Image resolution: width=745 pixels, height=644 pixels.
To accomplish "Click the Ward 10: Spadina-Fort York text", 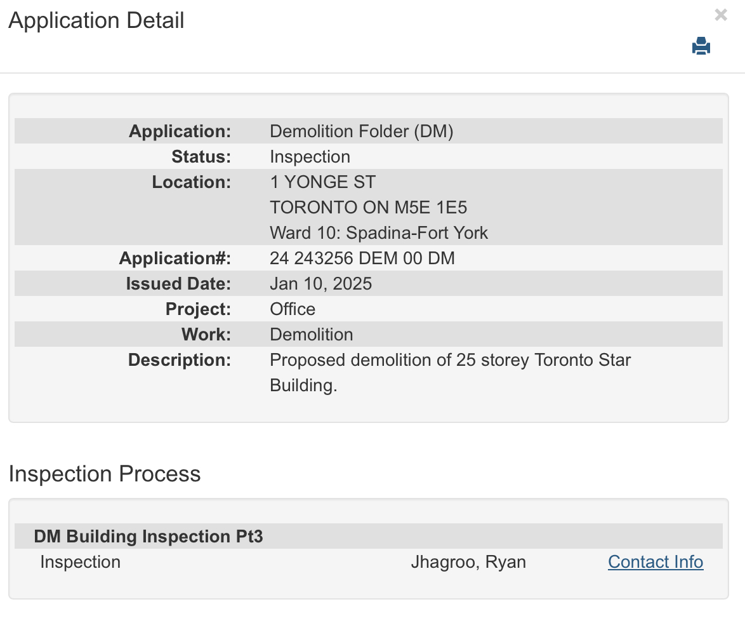I will pyautogui.click(x=379, y=233).
